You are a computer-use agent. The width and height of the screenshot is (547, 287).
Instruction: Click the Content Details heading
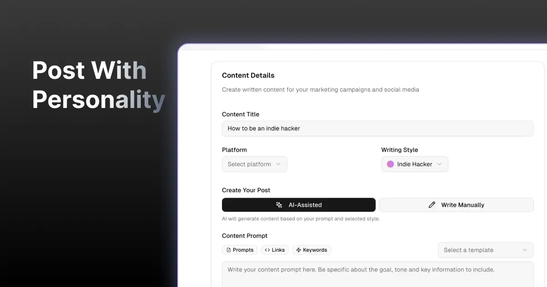click(x=248, y=76)
